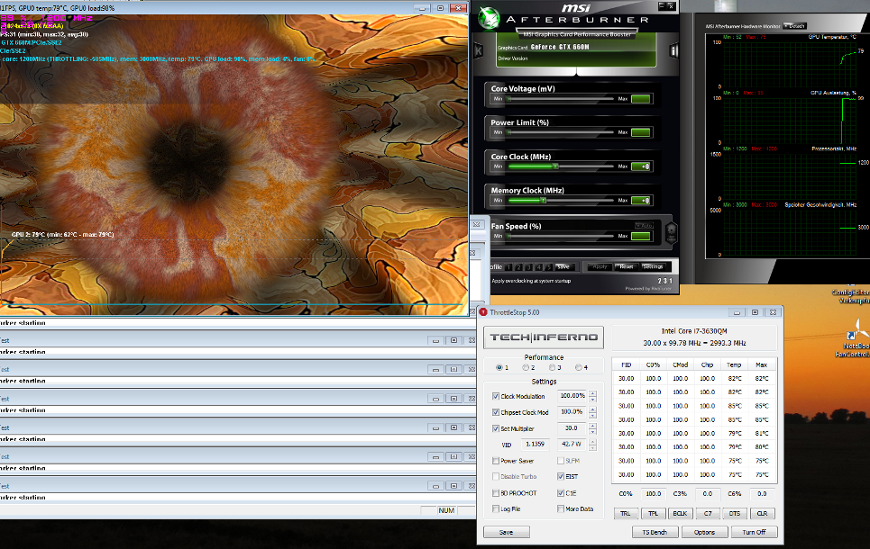Click the ThrottleStop title bar app icon
Screen dimensions: 870x549
coord(483,312)
